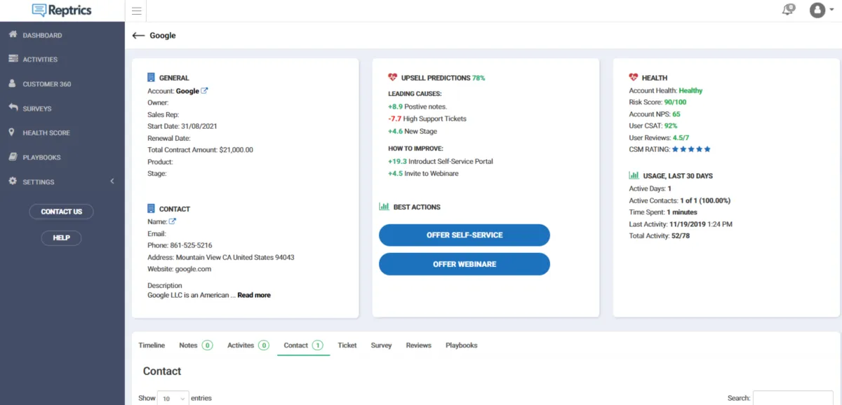Click the Contact section building icon
The height and width of the screenshot is (405, 842).
[151, 208]
